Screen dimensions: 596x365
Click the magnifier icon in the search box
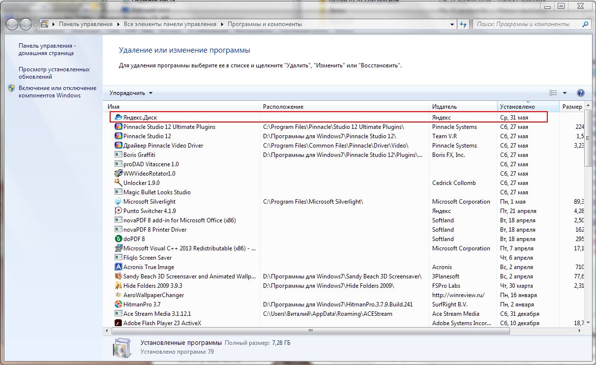(585, 24)
